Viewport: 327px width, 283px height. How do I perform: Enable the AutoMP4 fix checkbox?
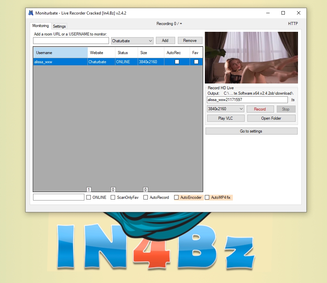(x=207, y=197)
